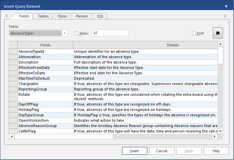Click the 'Deprecated.' details cell
Screen dimensions: 234x160
[145, 78]
